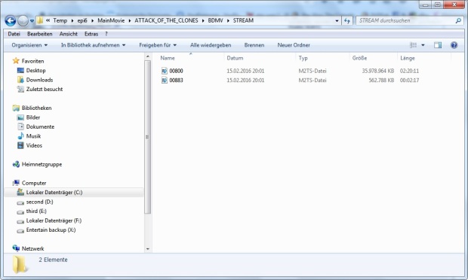
Task: Open second (D:) drive
Action: [40, 202]
